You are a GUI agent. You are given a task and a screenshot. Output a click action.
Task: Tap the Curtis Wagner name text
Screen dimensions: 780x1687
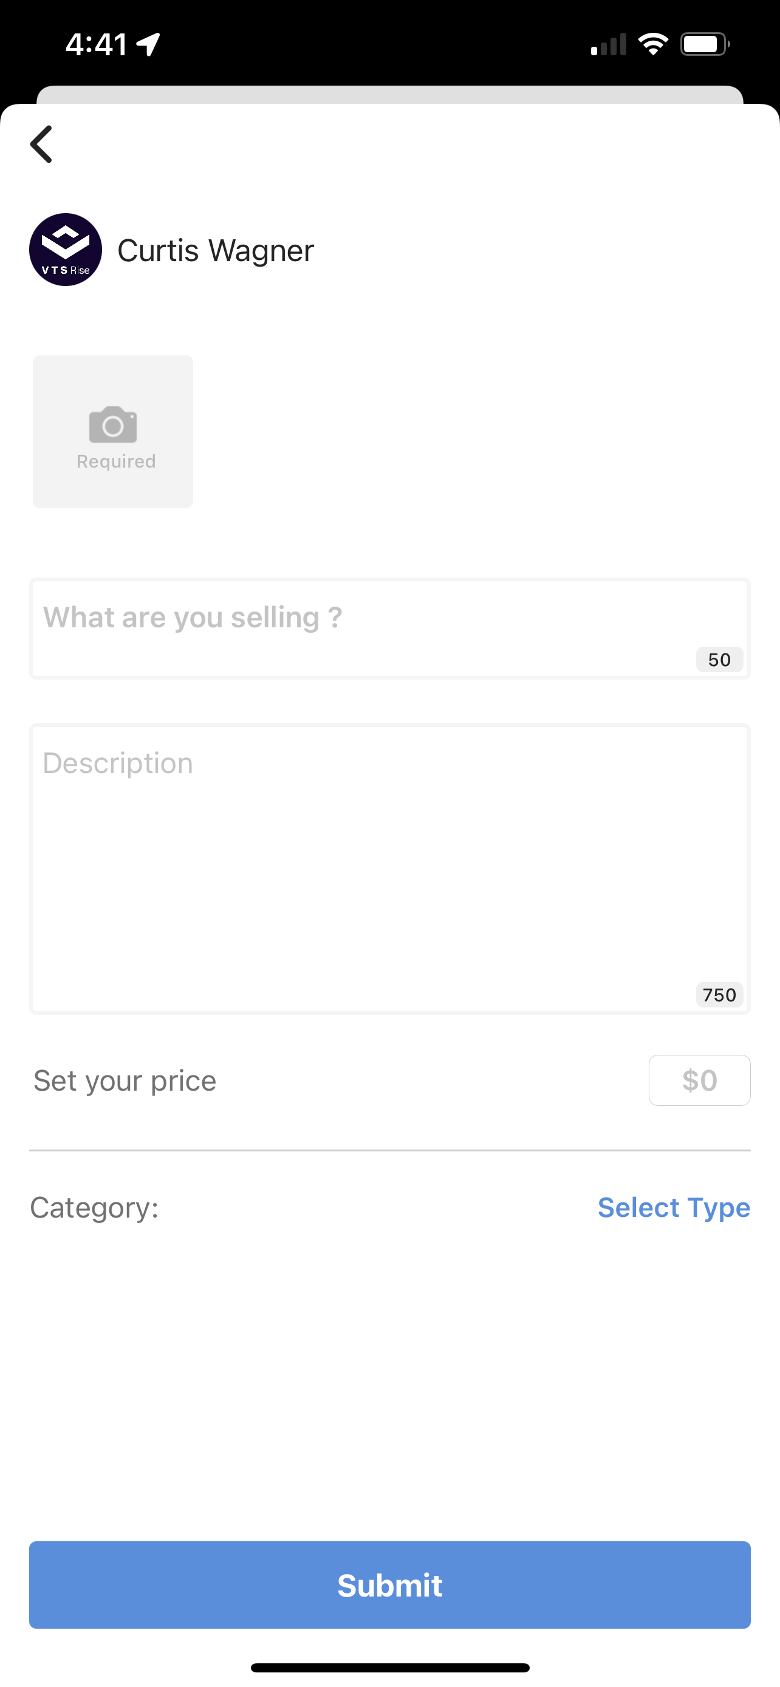pos(216,250)
